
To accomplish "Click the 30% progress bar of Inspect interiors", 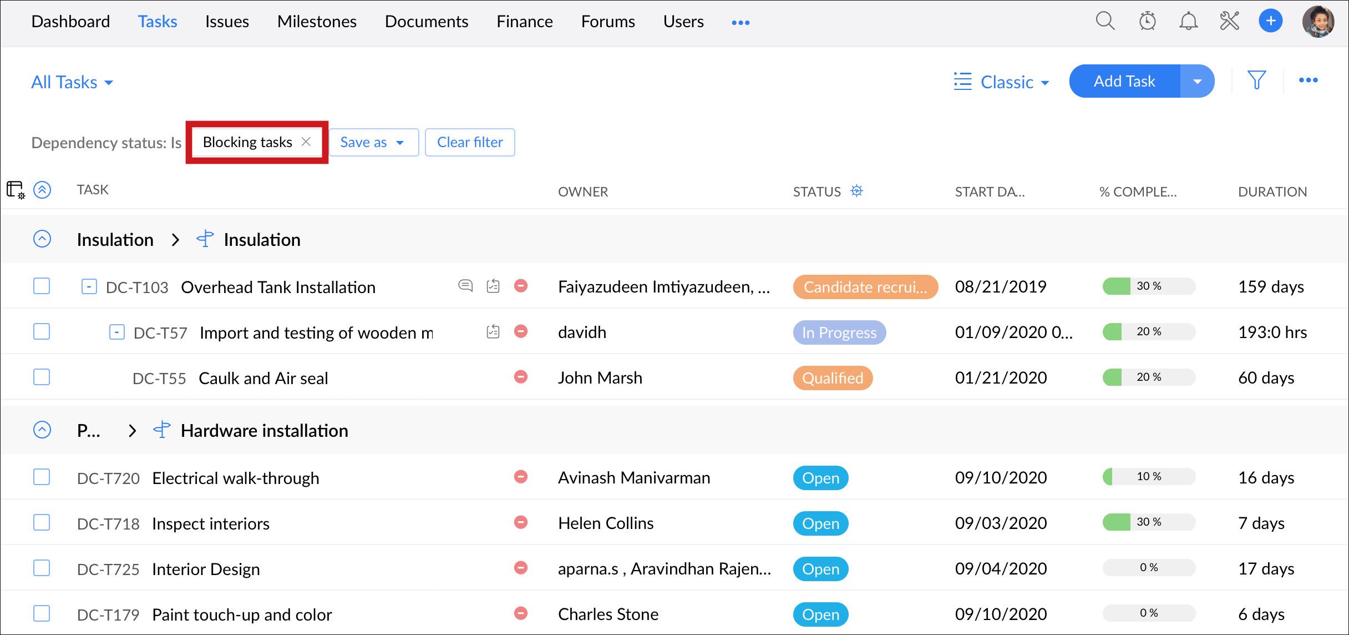I will 1148,522.
